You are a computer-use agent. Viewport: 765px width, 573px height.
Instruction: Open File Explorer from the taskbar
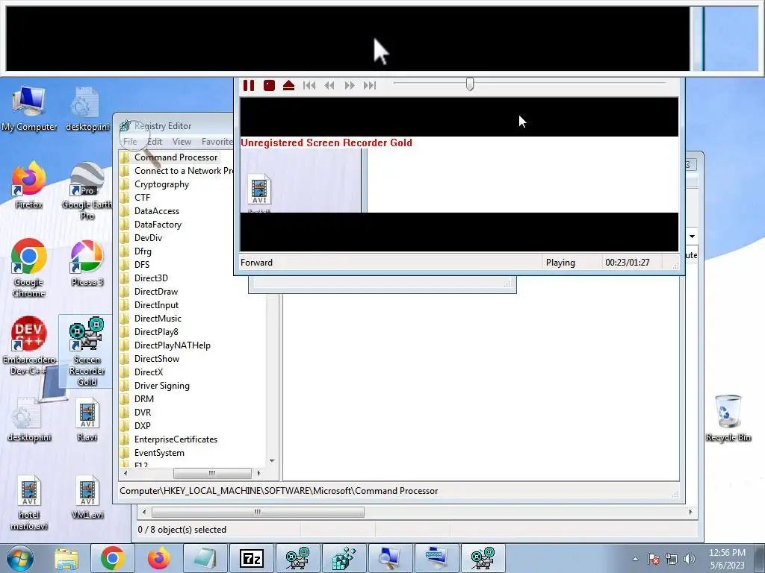pos(66,558)
